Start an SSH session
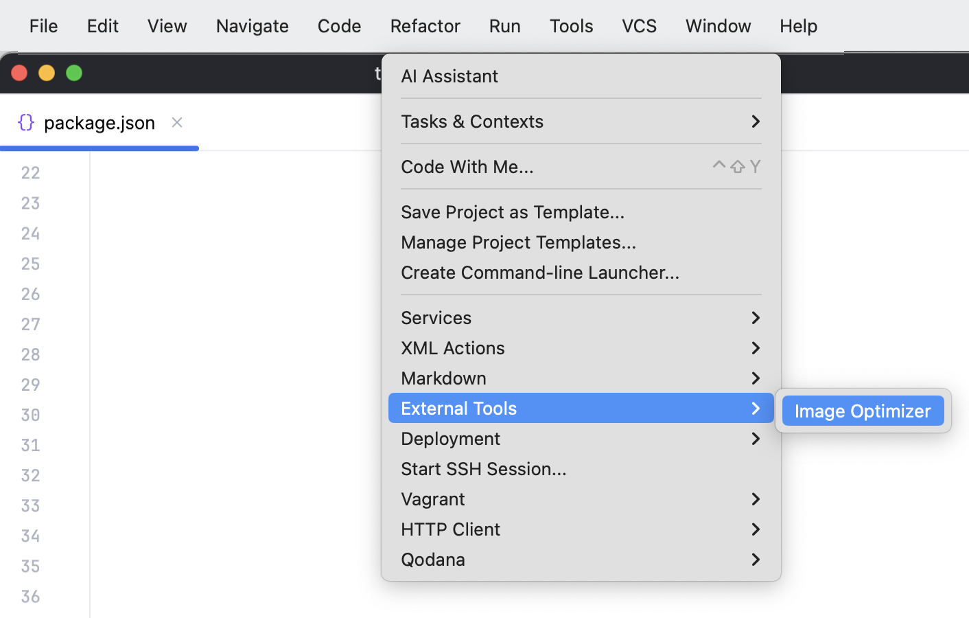Screen dimensions: 969x618 click(x=484, y=468)
